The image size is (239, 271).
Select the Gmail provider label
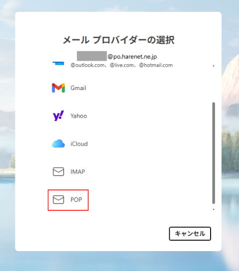click(78, 88)
